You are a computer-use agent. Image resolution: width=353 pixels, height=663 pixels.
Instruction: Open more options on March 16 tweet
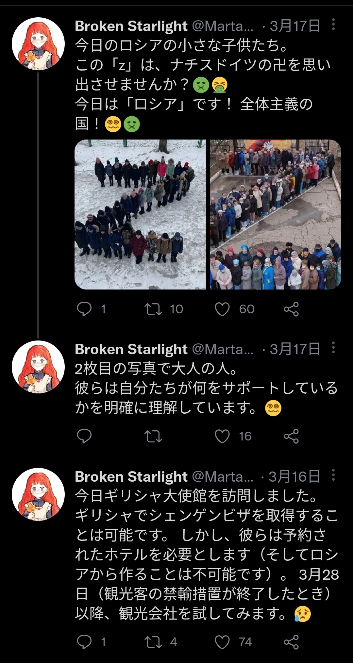coord(333,475)
